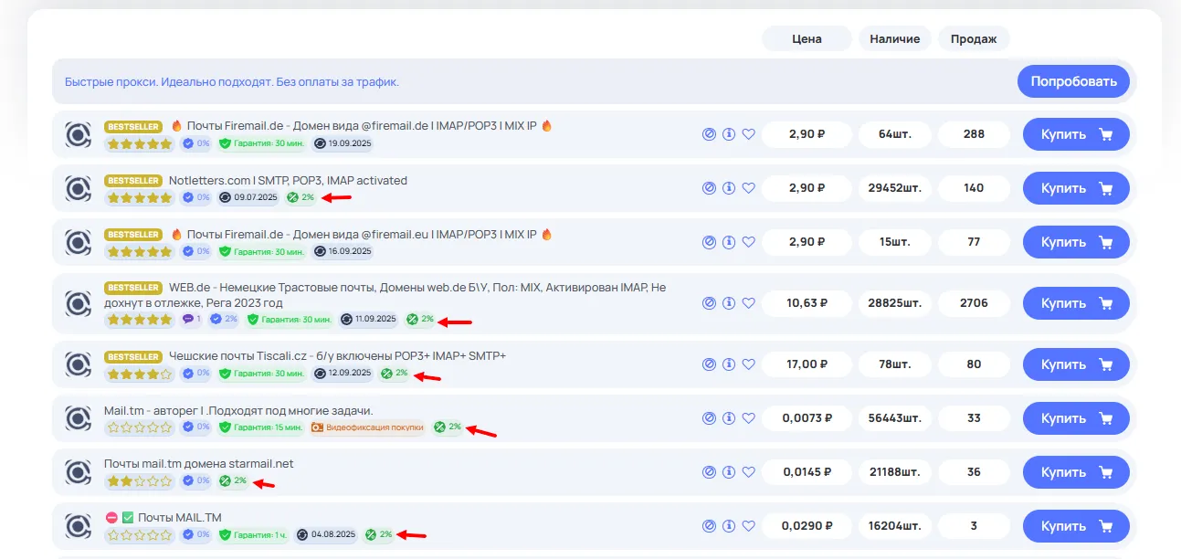Favorite the Почты MAIL.TM listing with heart
Viewport: 1181px width, 559px height.
pos(748,526)
